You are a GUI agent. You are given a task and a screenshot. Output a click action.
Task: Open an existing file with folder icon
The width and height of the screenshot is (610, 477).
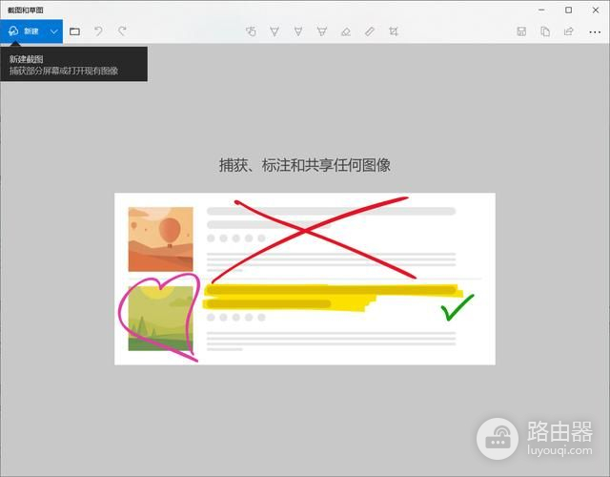(x=74, y=31)
